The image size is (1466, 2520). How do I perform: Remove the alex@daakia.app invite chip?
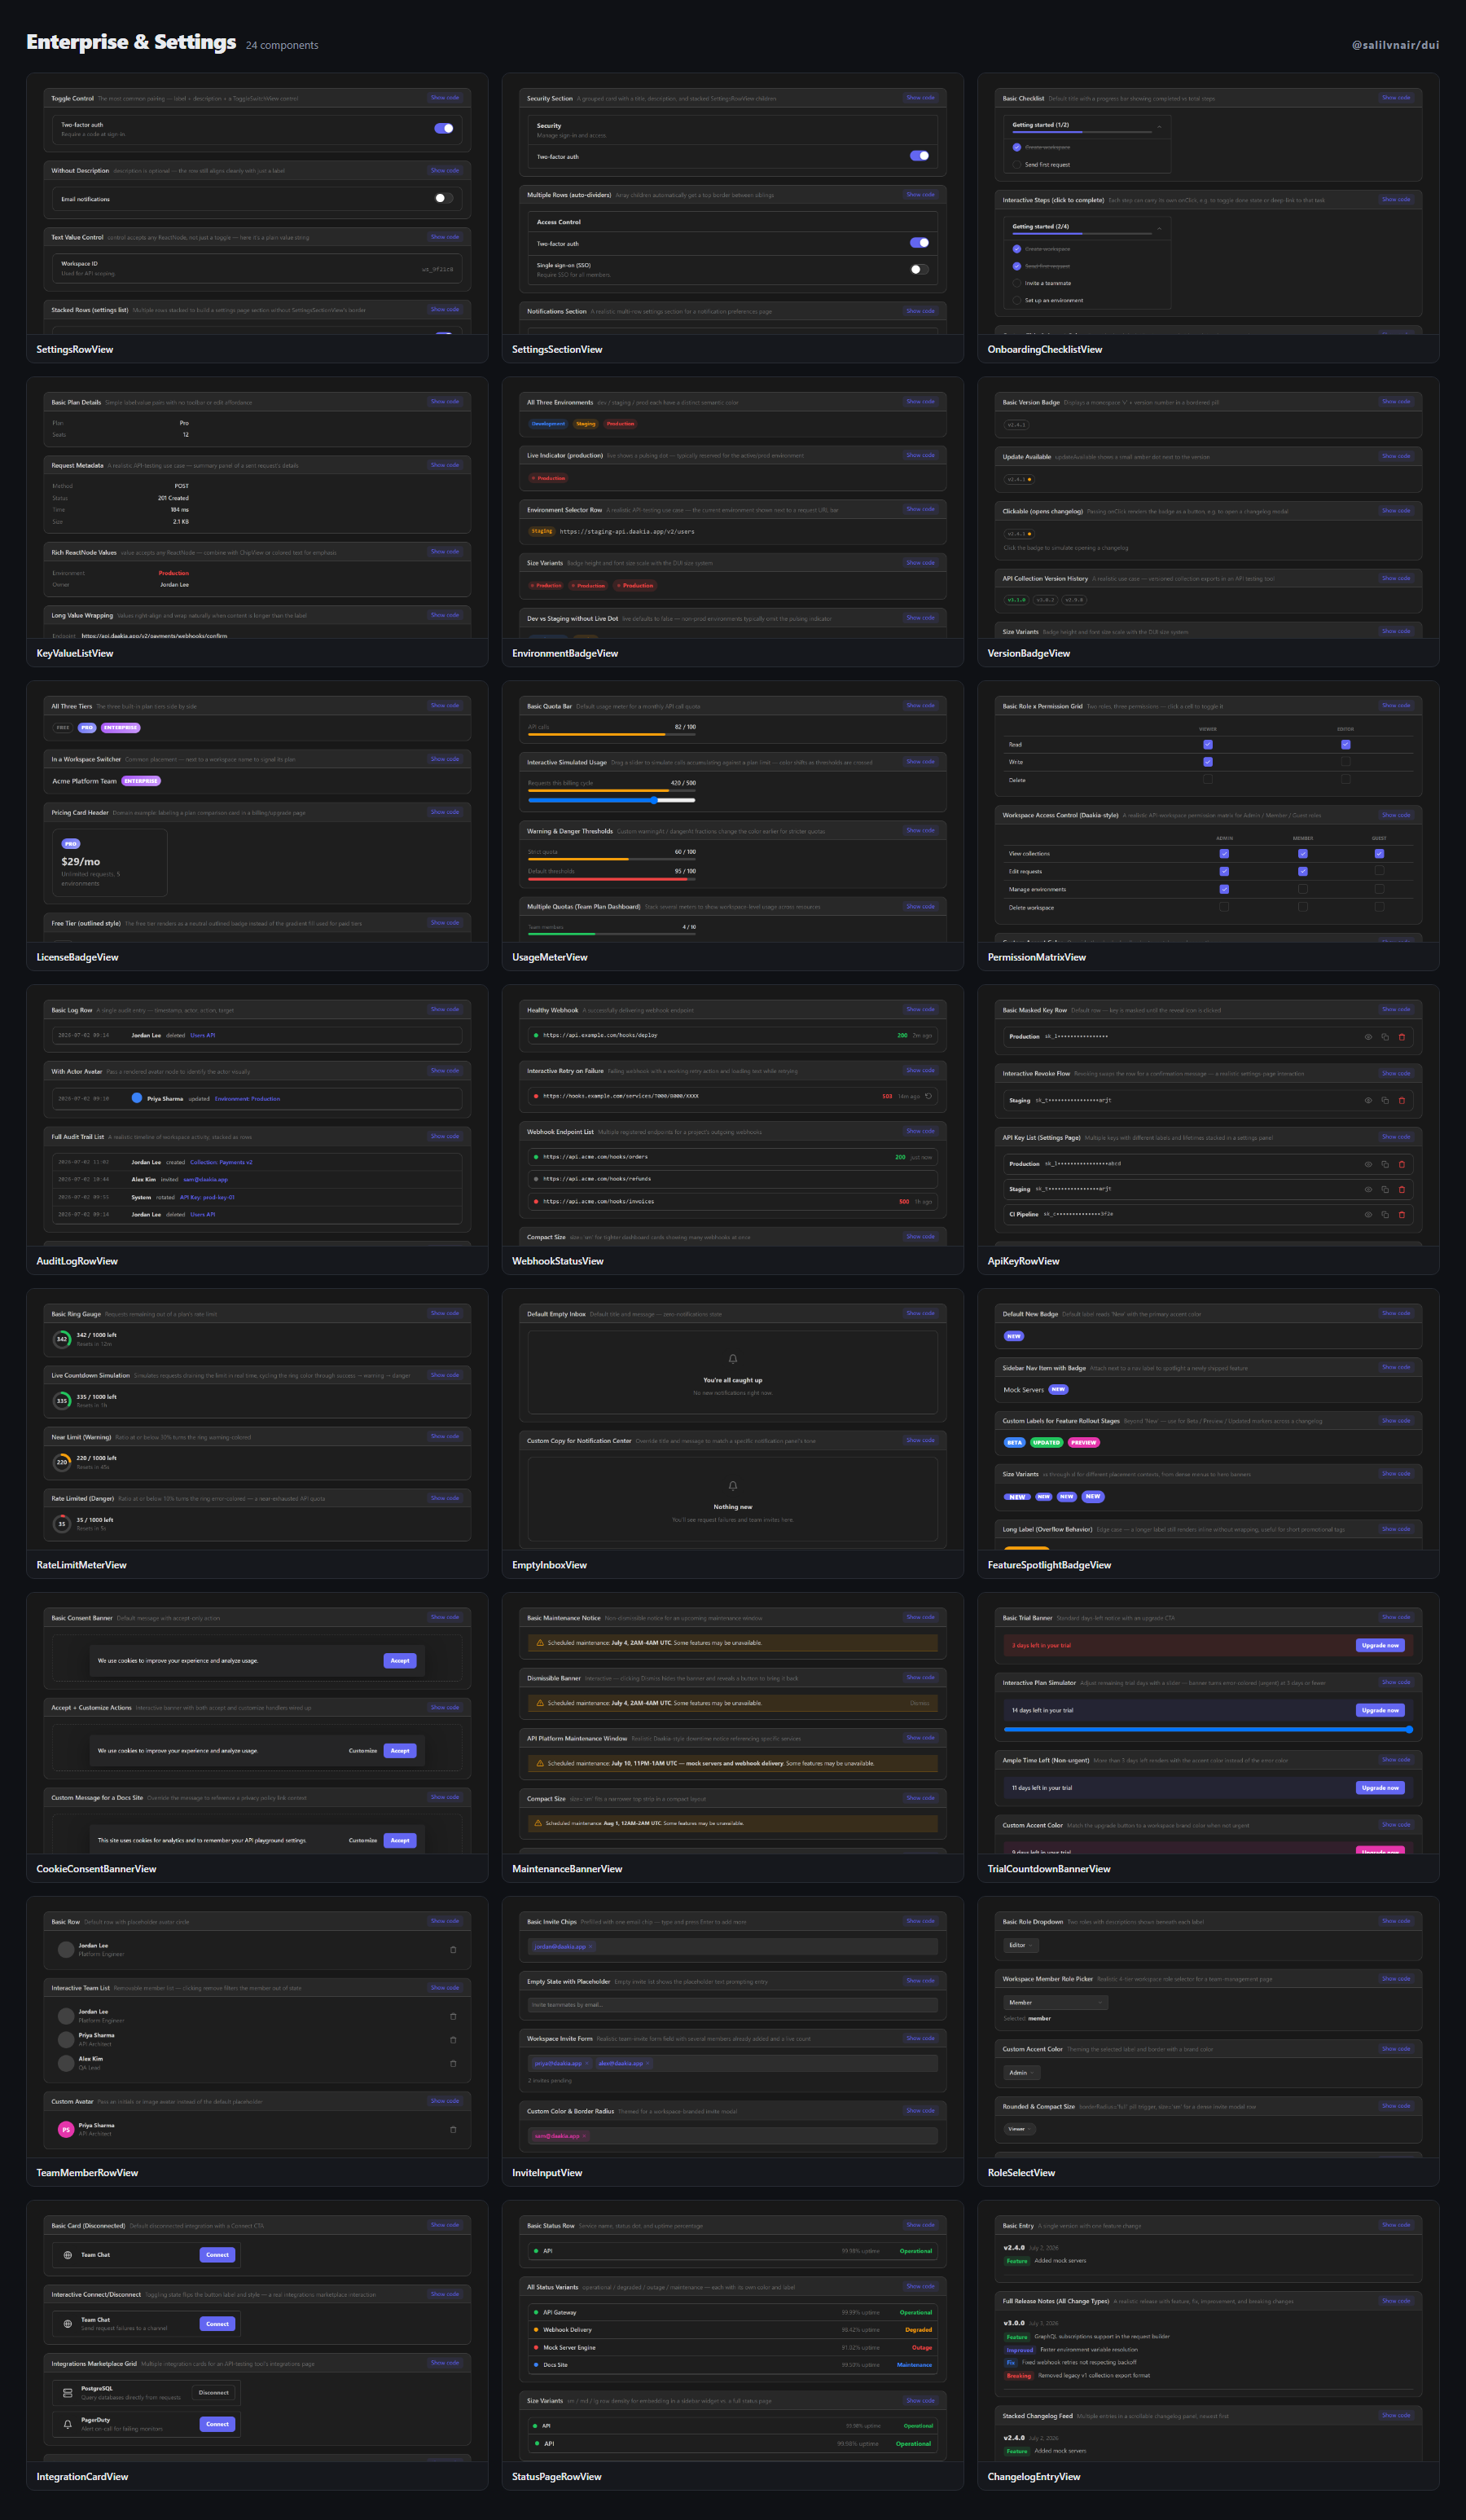point(647,2063)
